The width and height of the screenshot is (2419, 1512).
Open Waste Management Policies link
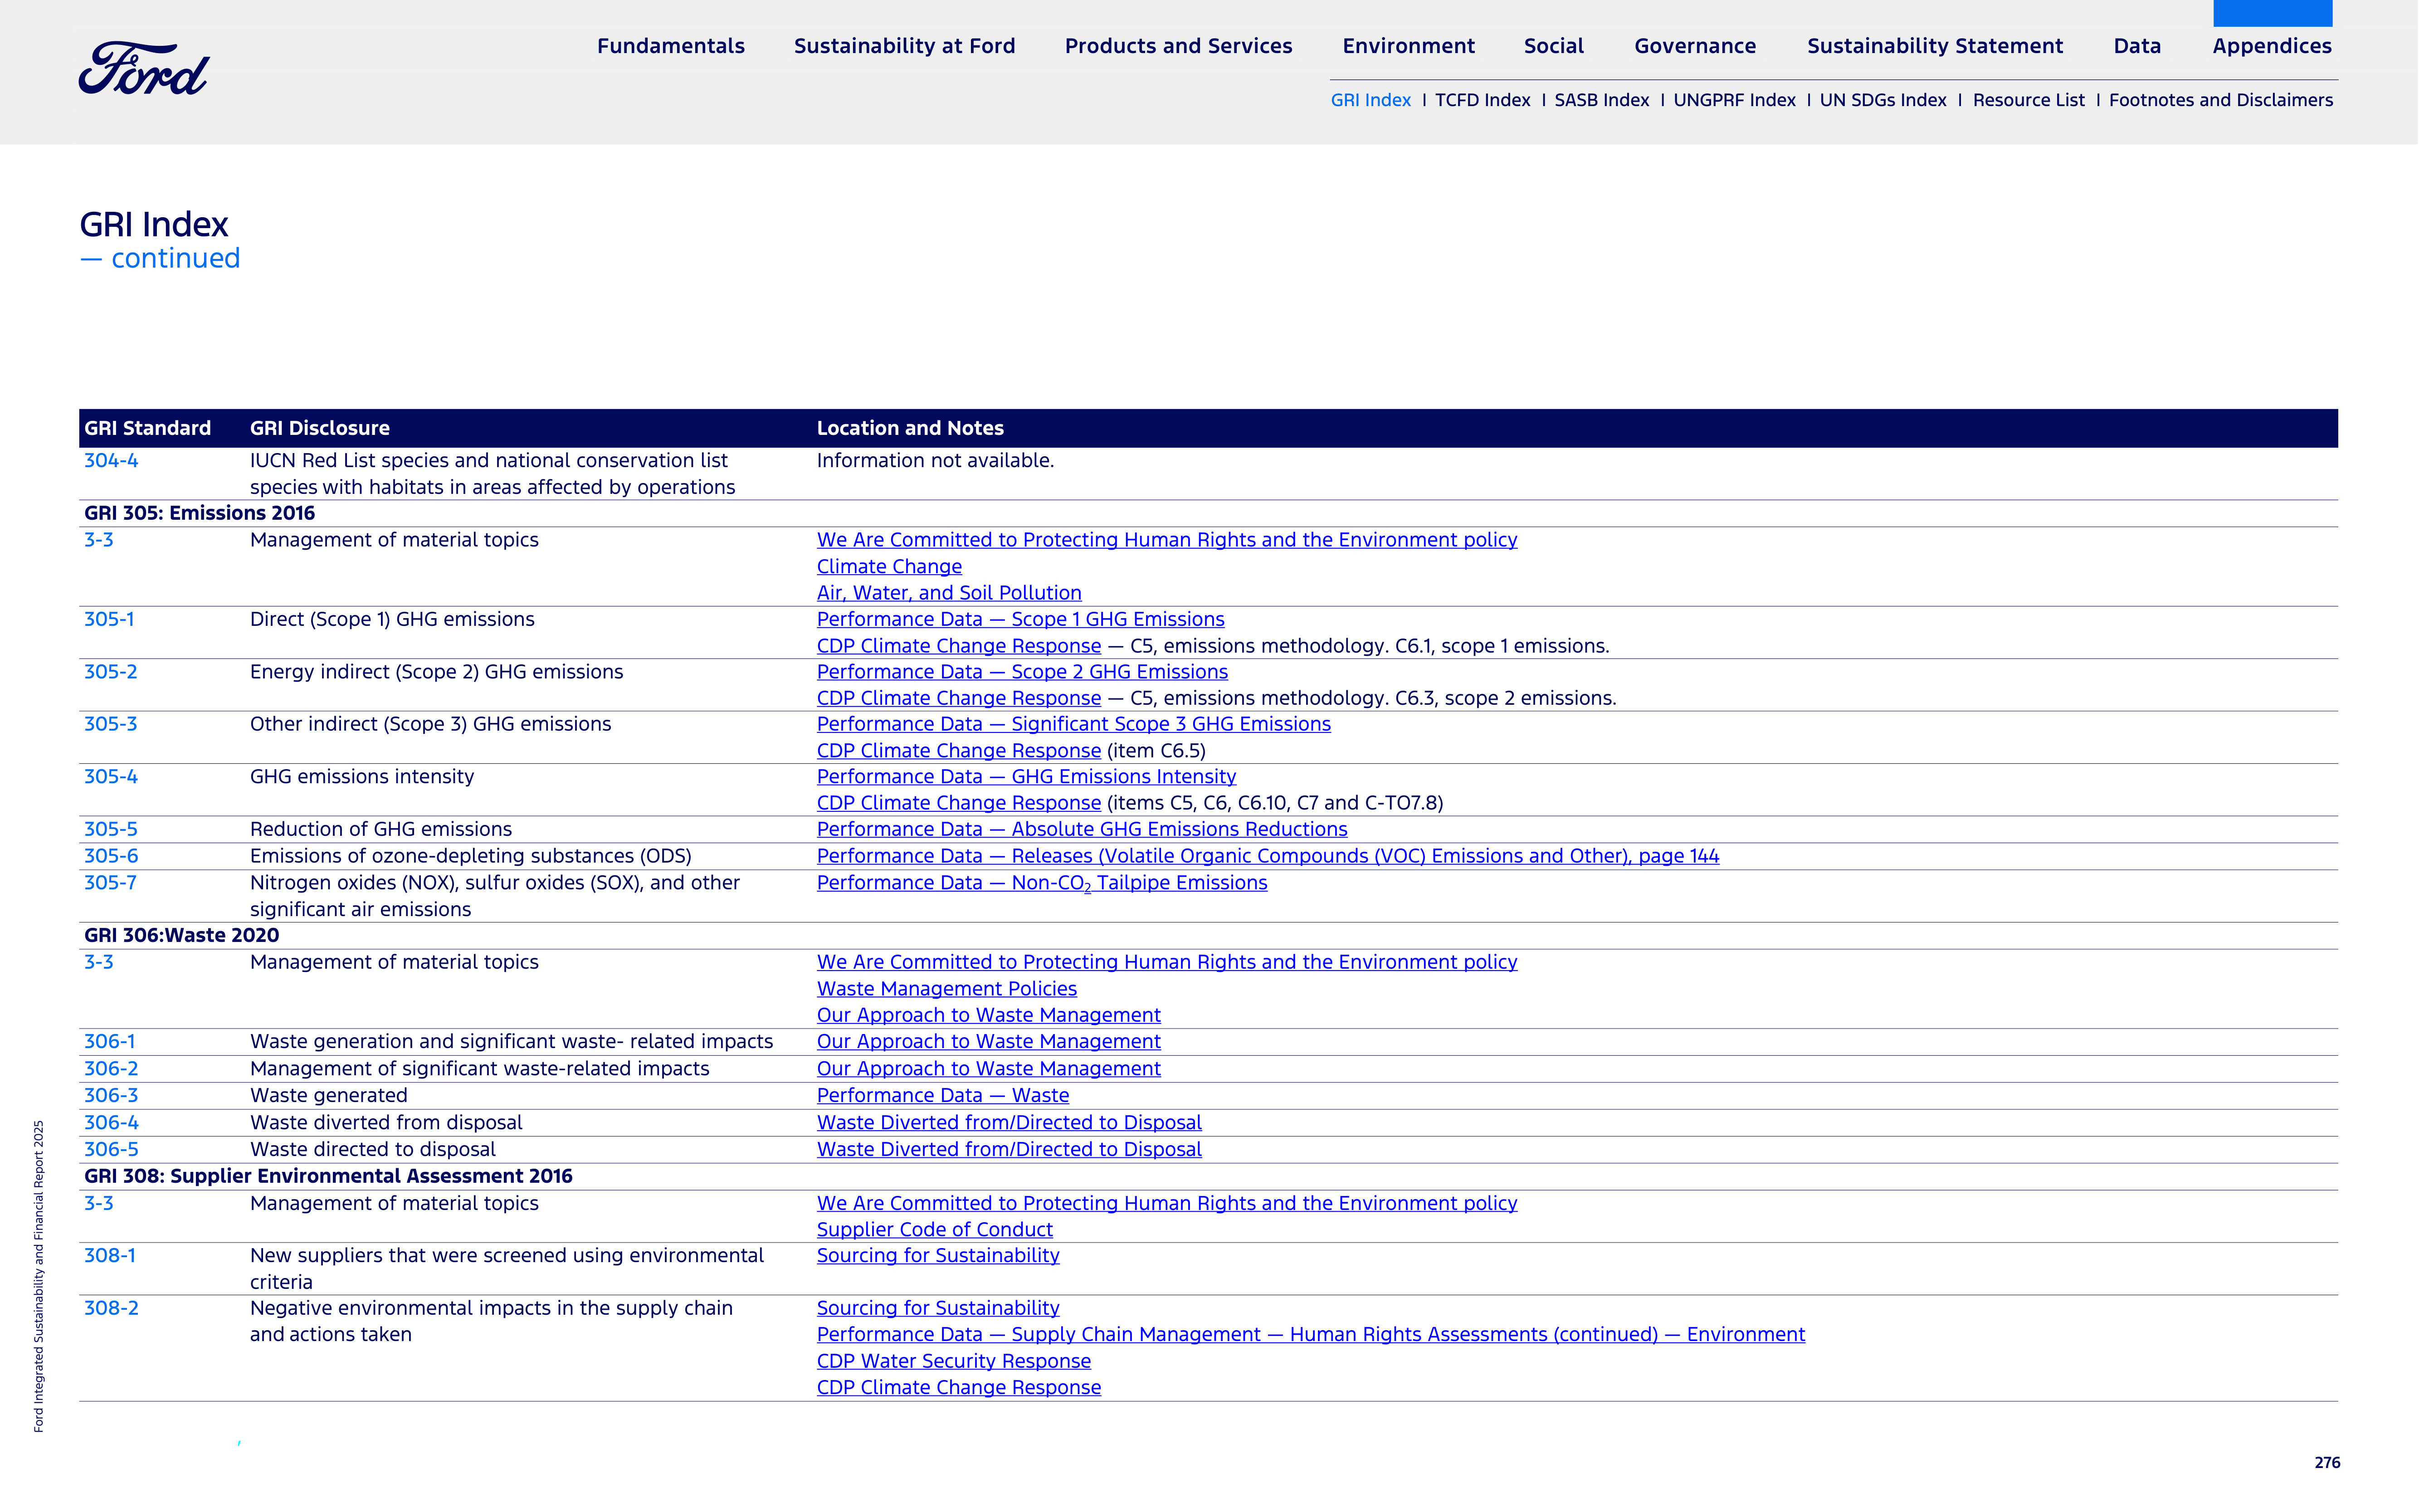click(947, 989)
